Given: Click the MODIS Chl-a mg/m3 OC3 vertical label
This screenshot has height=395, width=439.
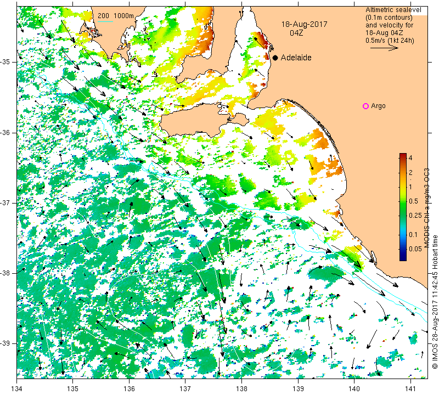Looking at the screenshot, I should [426, 208].
